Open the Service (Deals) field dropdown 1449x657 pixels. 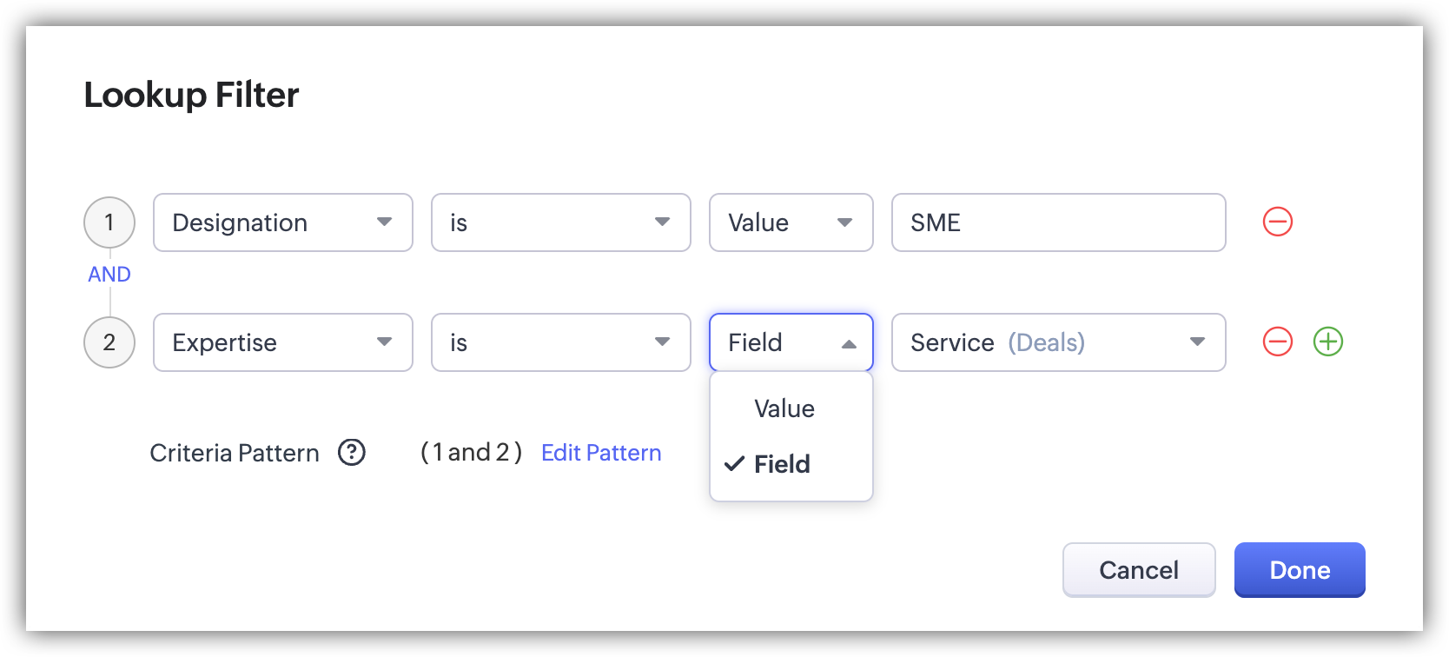[1058, 342]
